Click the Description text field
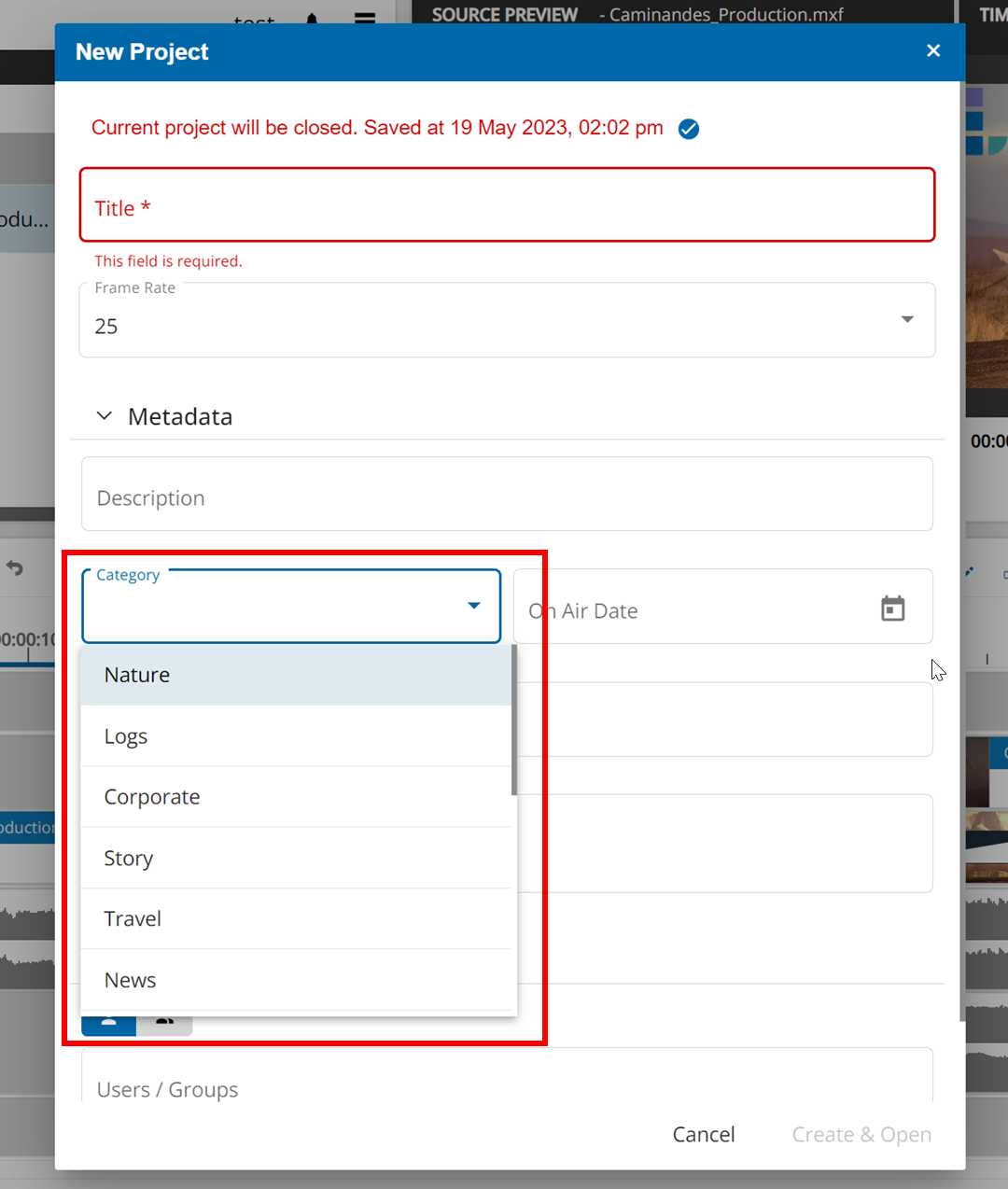 point(507,494)
